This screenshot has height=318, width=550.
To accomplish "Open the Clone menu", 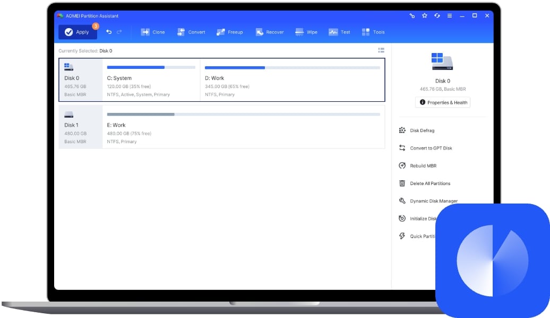I will coord(152,32).
